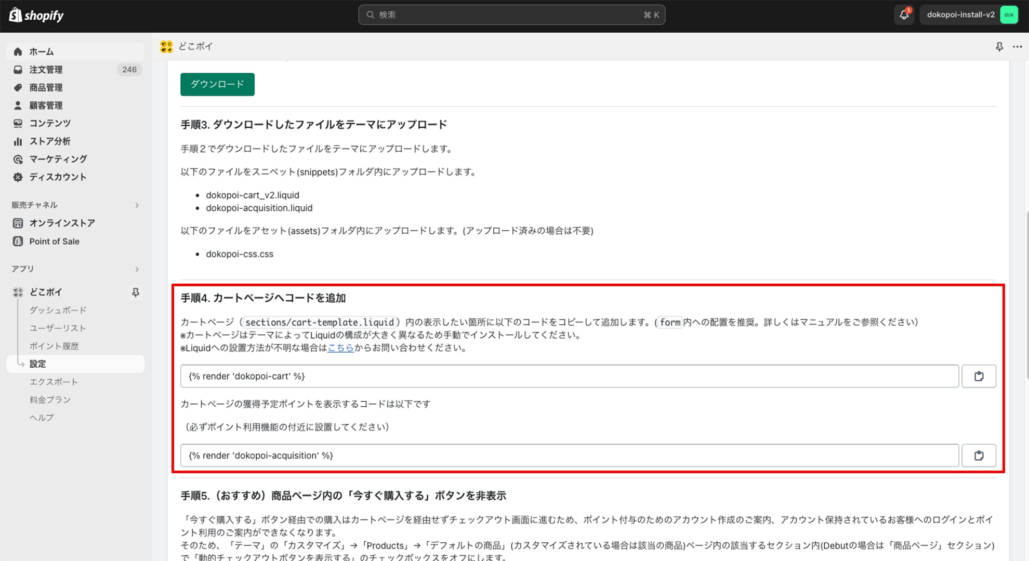Click the 246 orders badge

(129, 70)
